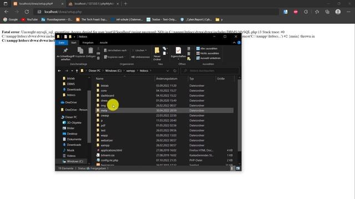Screen dimensions: 355x199
Task: Open Explorer help question mark icon
Action: pyautogui.click(x=239, y=43)
